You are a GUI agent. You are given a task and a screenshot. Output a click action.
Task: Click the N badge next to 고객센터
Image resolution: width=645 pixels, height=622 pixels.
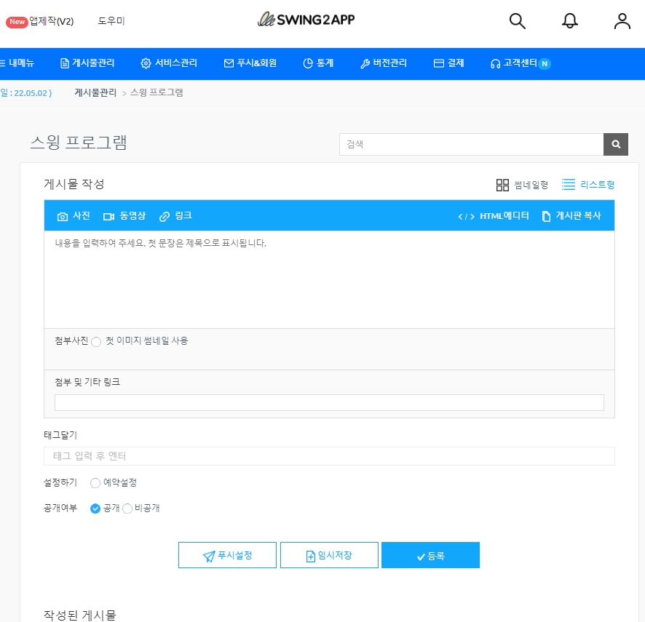pos(545,64)
